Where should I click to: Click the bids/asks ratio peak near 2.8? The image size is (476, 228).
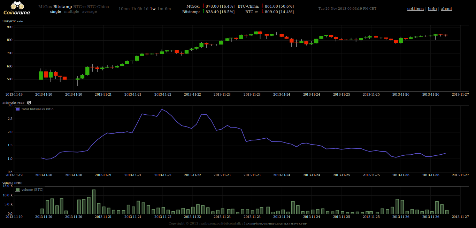tap(162, 109)
